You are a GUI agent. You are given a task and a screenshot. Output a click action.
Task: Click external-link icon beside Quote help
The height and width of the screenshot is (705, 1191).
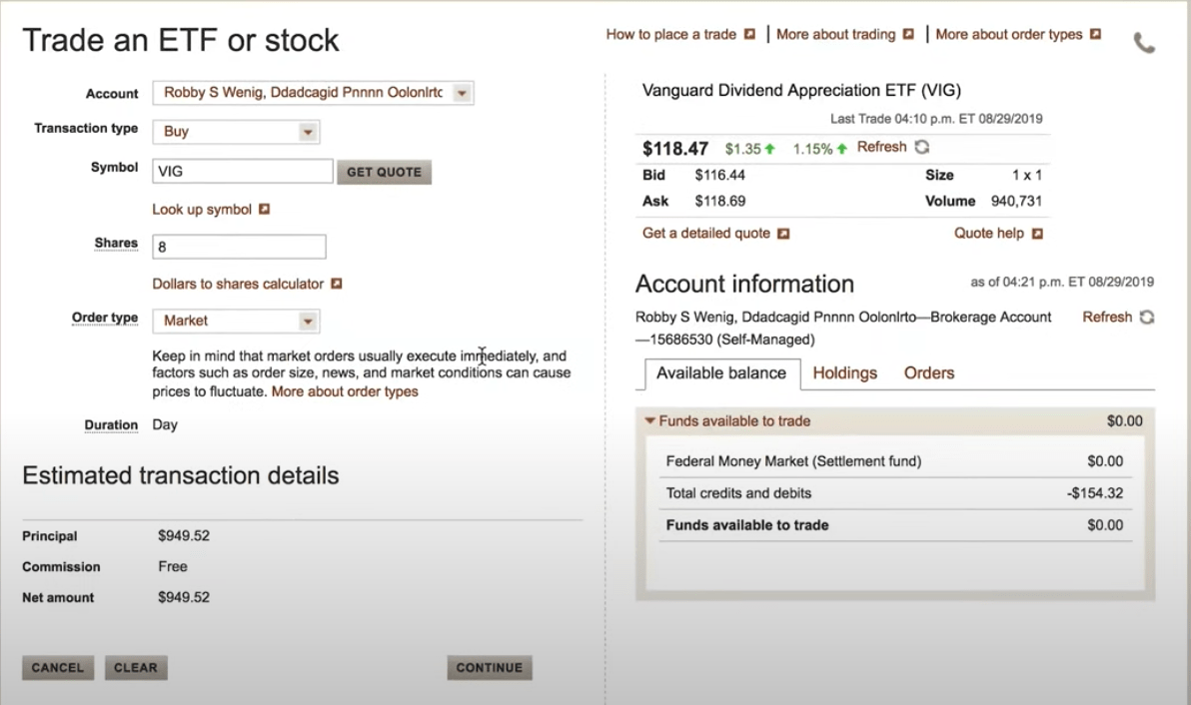(1037, 234)
